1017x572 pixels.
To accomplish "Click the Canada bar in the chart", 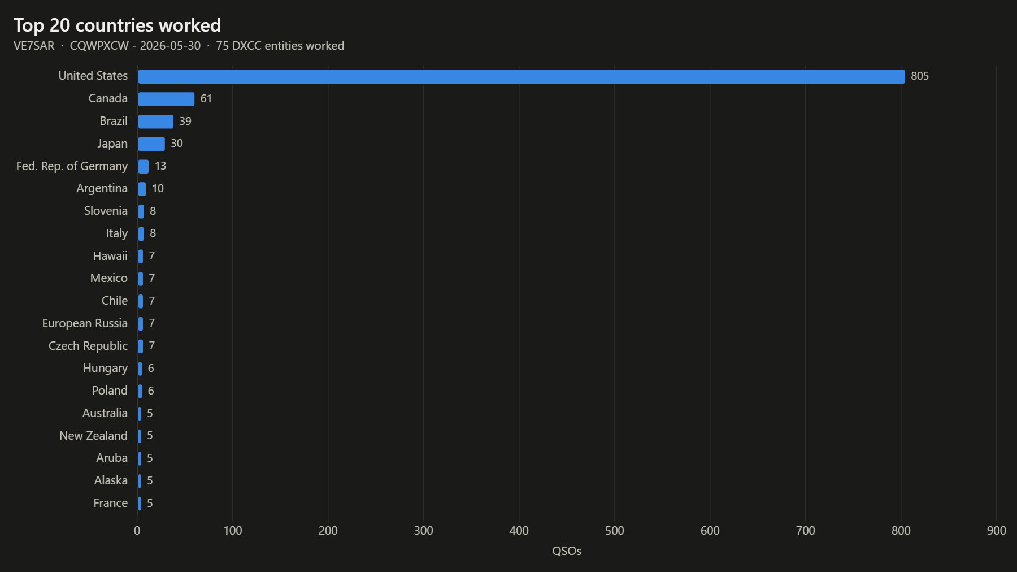I will pos(166,99).
